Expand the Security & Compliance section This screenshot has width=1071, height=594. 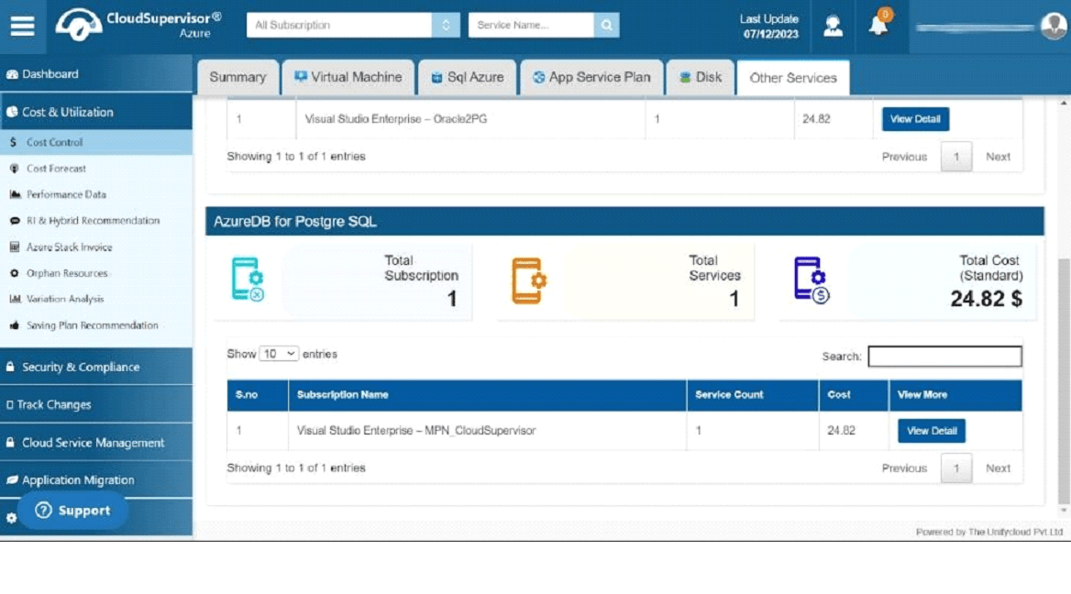(x=96, y=367)
